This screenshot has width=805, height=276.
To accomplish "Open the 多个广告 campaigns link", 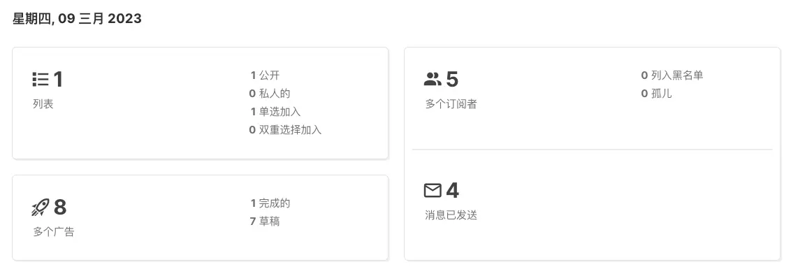I will point(54,232).
